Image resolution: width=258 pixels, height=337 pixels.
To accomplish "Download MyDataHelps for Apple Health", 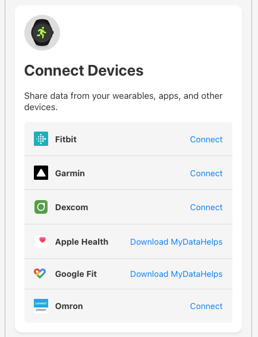I will (177, 242).
